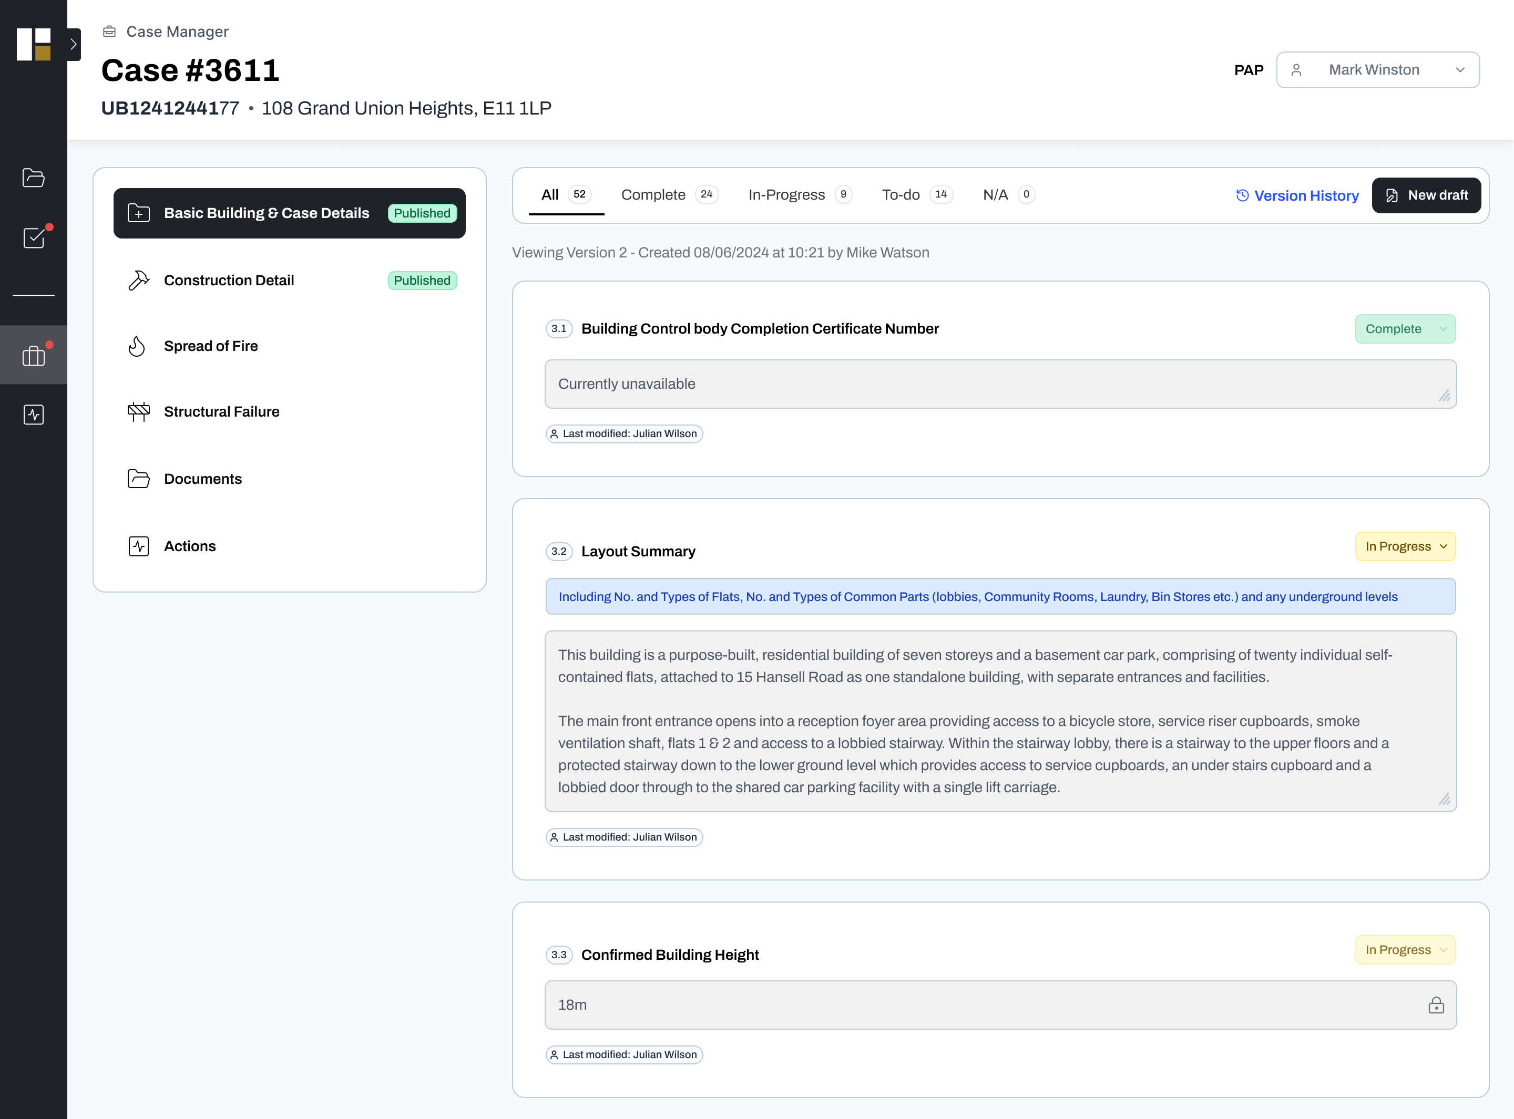This screenshot has width=1514, height=1119.
Task: Click the Structural Failure barrier icon
Action: (138, 412)
